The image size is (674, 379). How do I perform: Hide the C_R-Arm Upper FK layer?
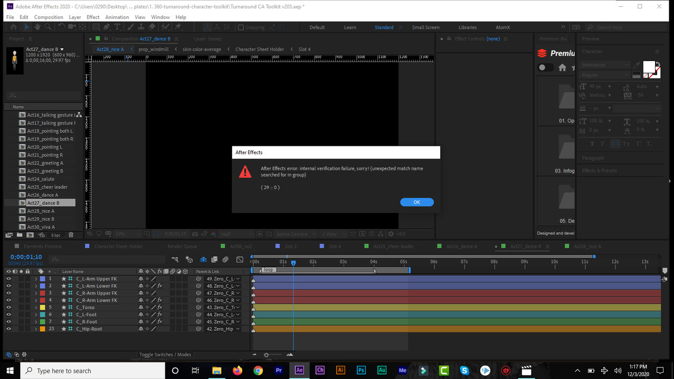[x=8, y=293]
